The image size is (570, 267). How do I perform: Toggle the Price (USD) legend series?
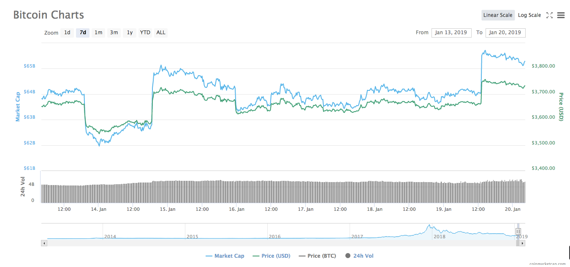click(x=271, y=256)
